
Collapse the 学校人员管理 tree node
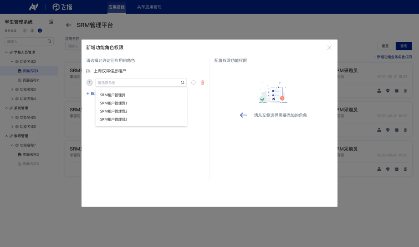tap(6, 52)
